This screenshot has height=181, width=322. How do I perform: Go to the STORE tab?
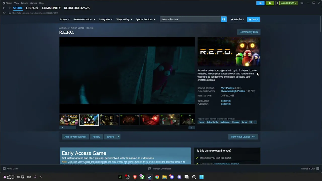pos(18,8)
